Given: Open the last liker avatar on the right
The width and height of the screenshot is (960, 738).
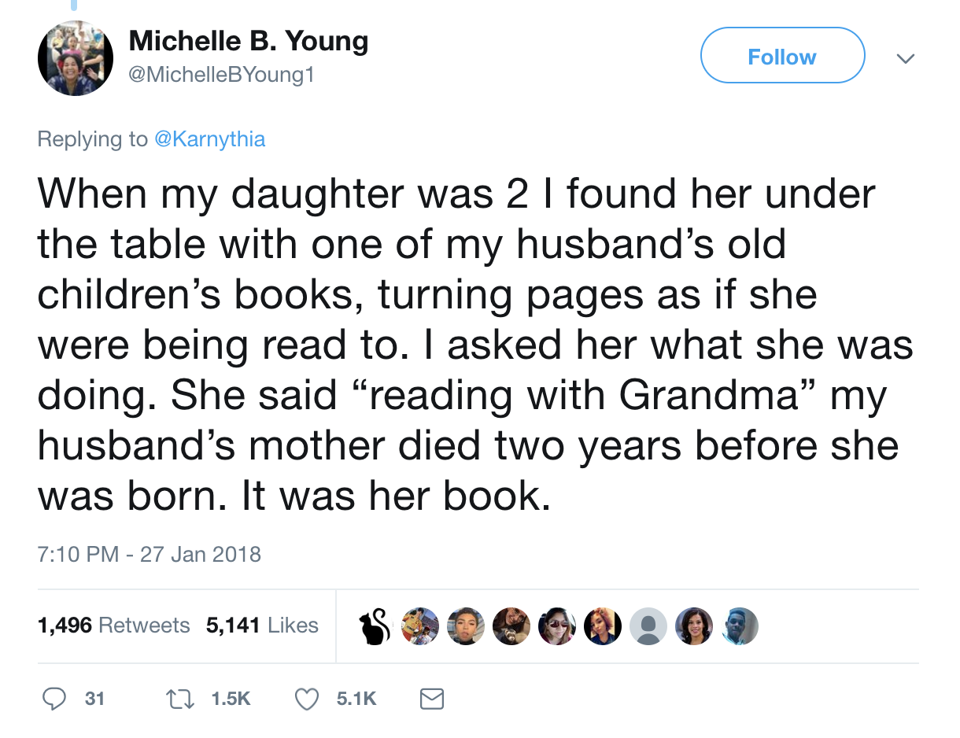Looking at the screenshot, I should click(x=740, y=626).
